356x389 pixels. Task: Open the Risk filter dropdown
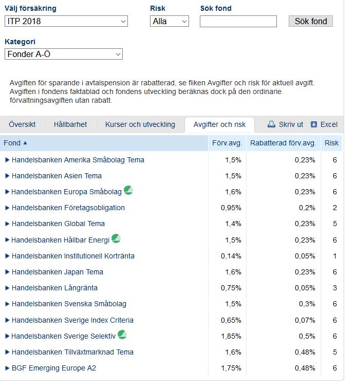click(170, 22)
